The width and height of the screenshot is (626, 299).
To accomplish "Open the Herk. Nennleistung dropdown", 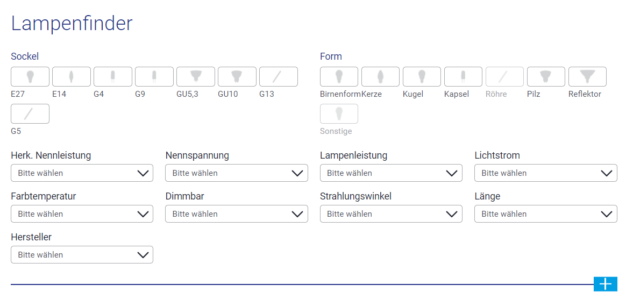I will click(x=82, y=173).
